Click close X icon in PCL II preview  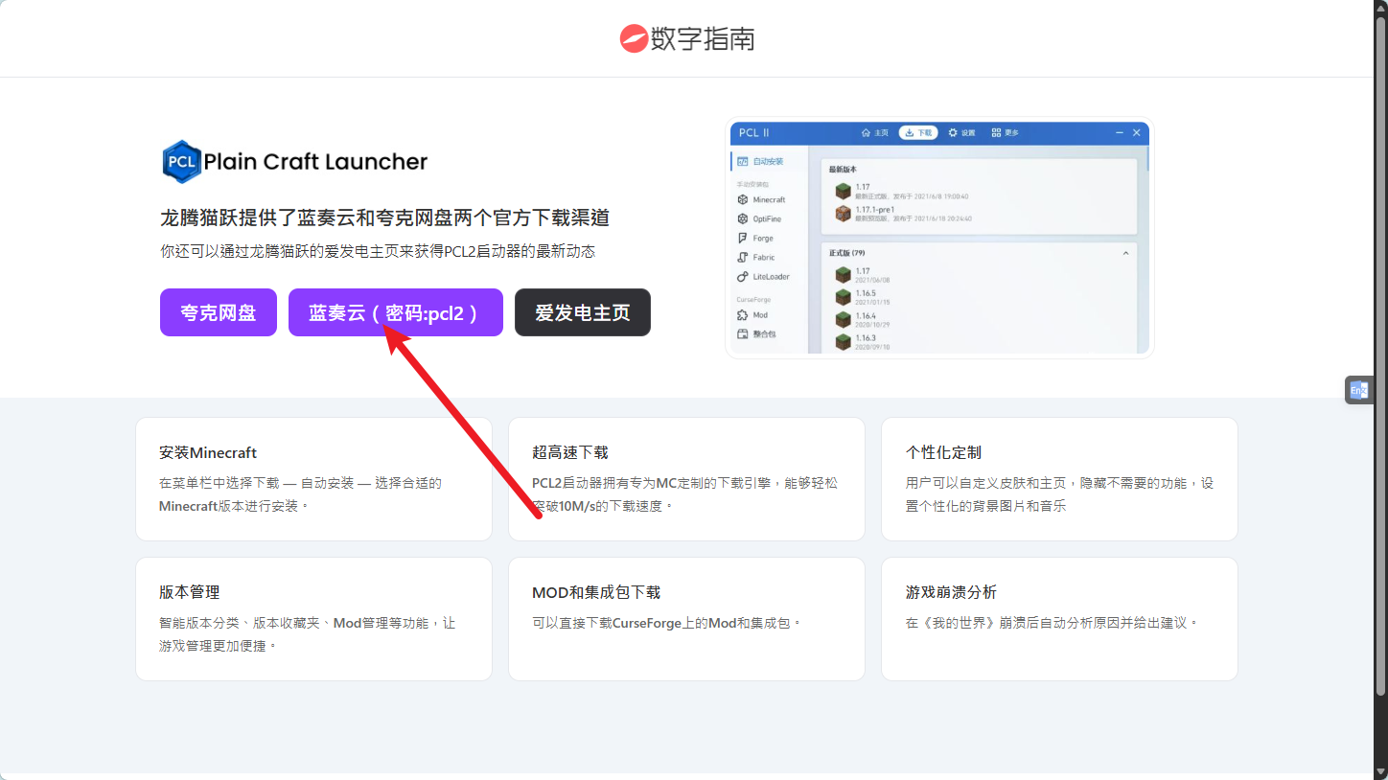pyautogui.click(x=1137, y=132)
